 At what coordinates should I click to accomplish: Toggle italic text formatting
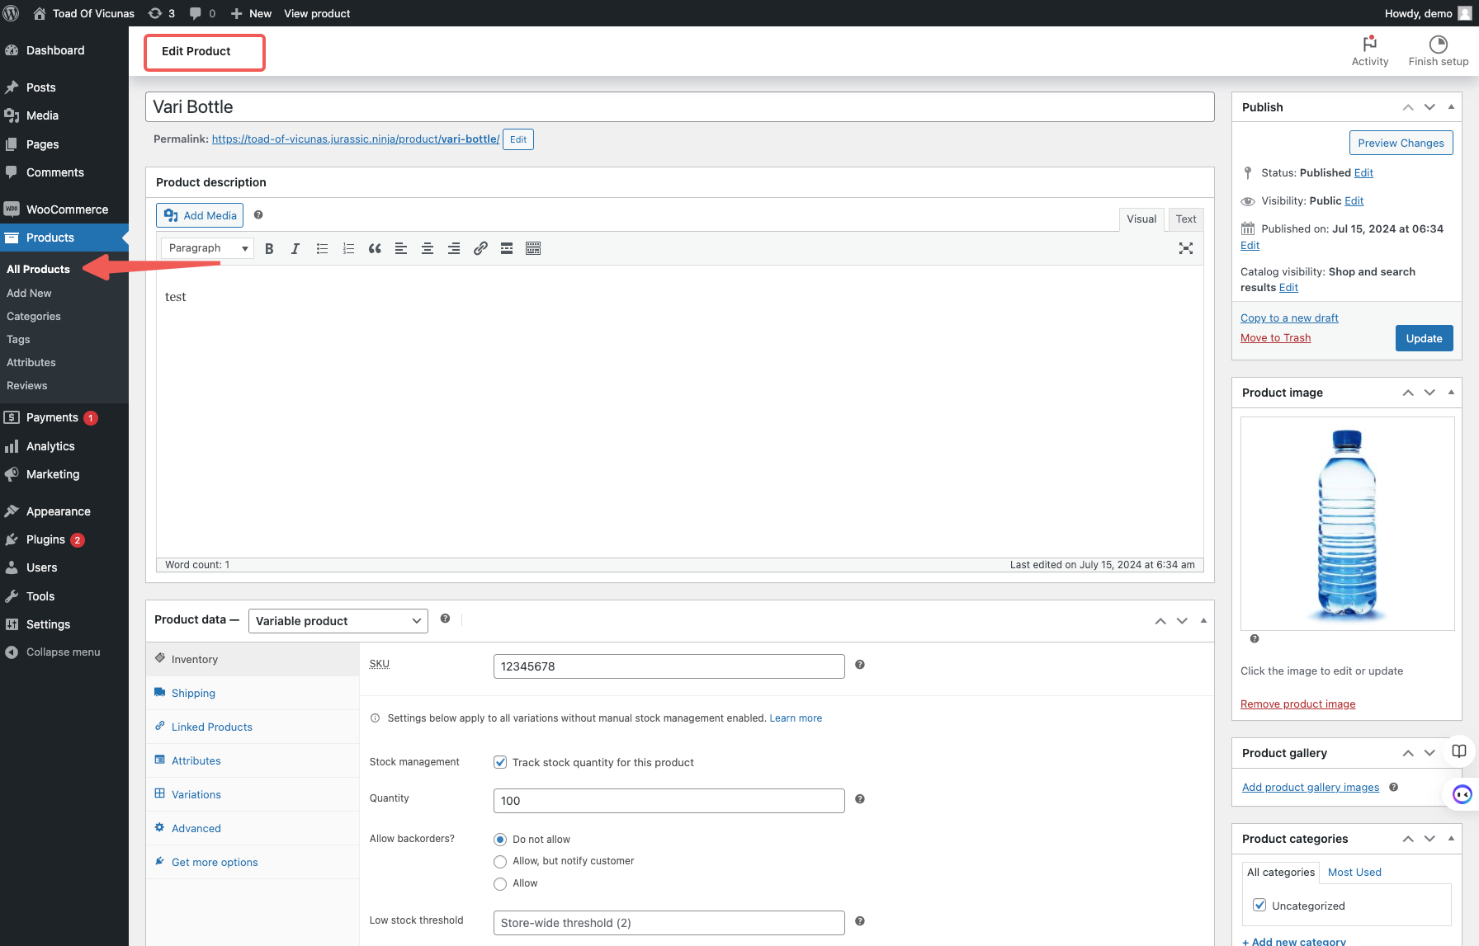pos(295,248)
